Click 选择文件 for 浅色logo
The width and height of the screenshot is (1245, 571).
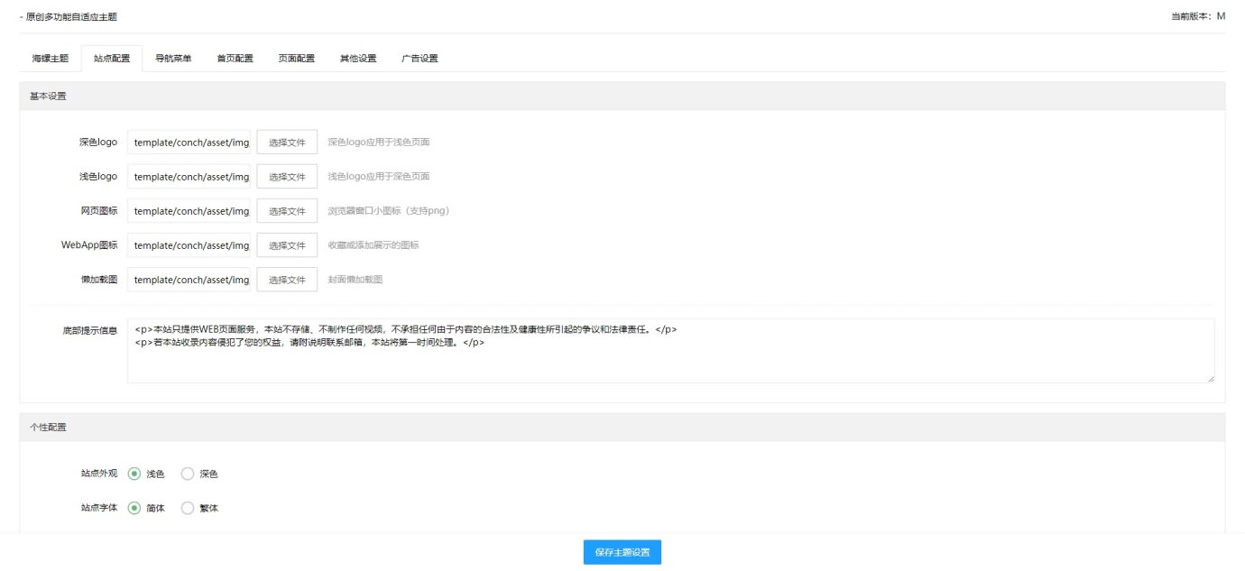287,177
